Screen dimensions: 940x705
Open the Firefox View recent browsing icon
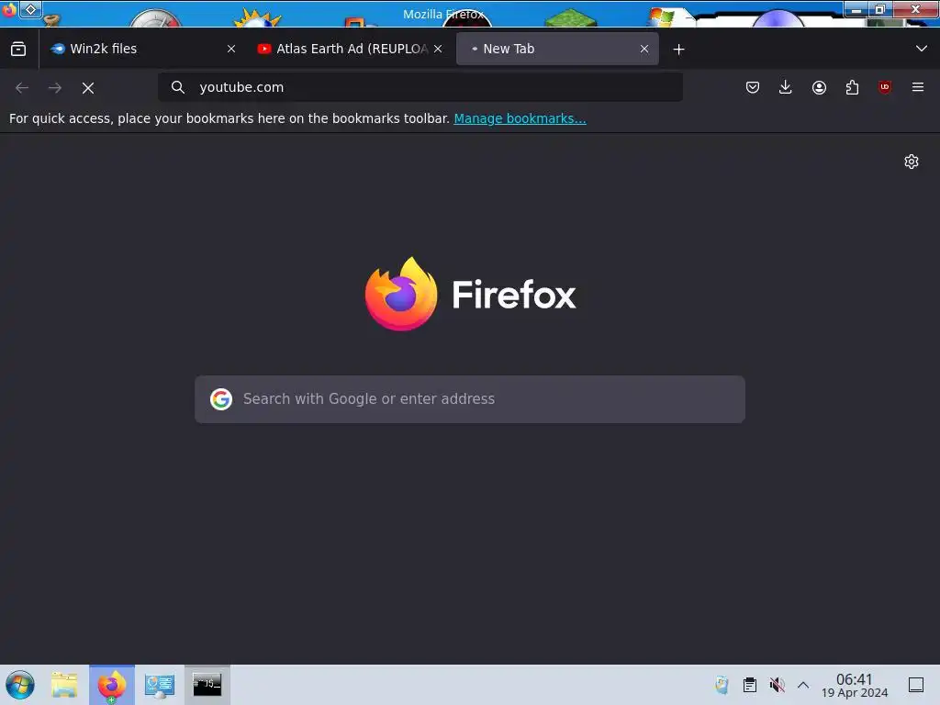(18, 50)
